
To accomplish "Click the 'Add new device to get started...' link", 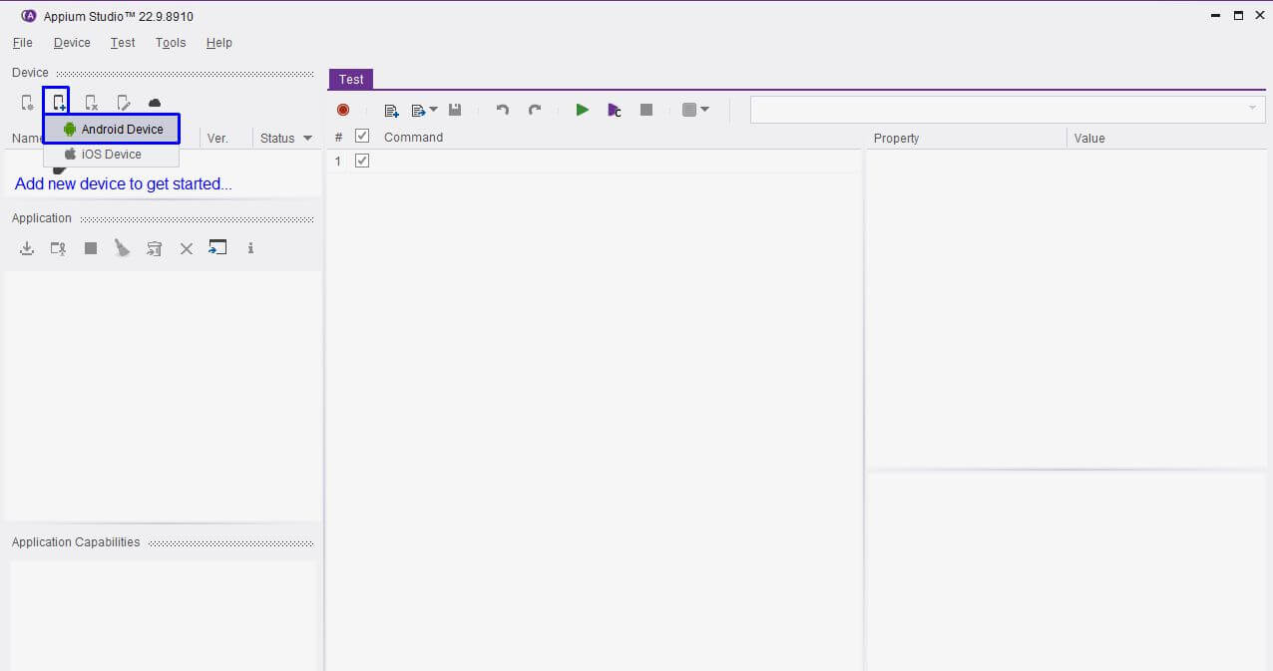I will coord(123,184).
